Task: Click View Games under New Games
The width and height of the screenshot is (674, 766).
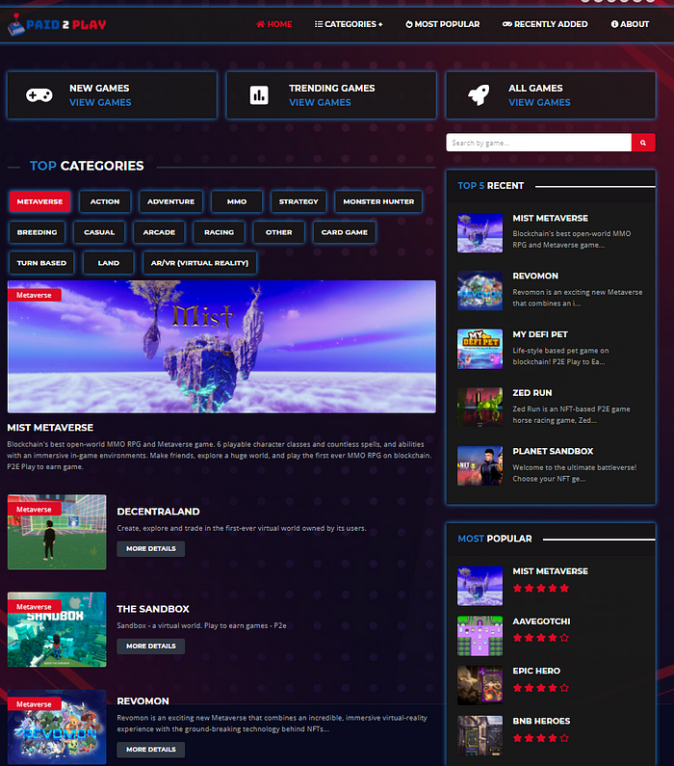Action: pos(100,102)
